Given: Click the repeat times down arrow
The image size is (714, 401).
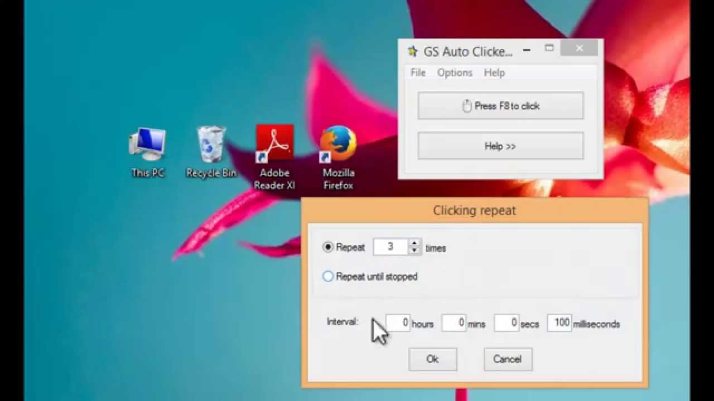Looking at the screenshot, I should click(414, 250).
